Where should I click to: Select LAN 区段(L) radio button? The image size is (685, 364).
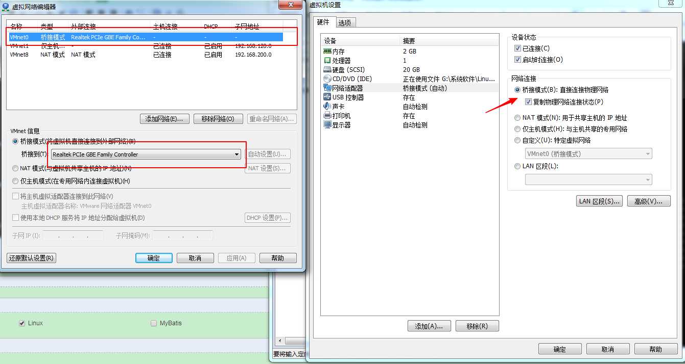517,166
